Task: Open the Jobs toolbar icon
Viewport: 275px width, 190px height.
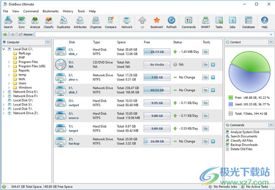Action: [x=232, y=22]
